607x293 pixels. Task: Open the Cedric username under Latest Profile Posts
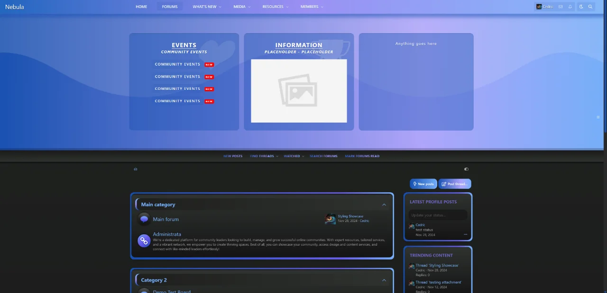(420, 225)
